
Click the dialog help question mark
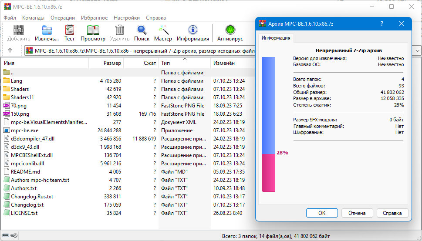tap(382, 23)
